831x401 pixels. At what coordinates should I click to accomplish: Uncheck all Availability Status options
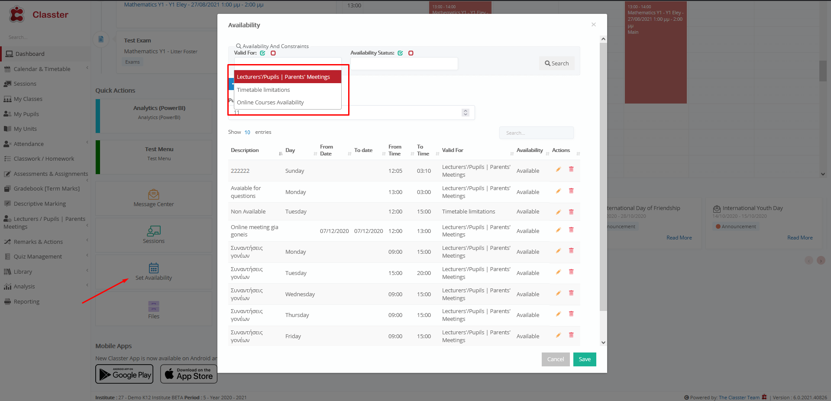411,53
